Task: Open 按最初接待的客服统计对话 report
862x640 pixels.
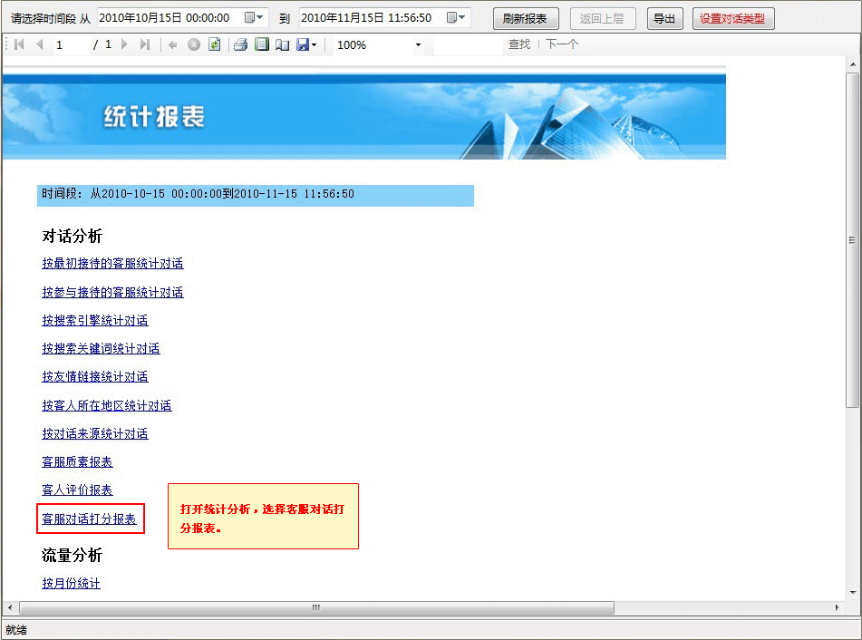Action: pyautogui.click(x=112, y=264)
